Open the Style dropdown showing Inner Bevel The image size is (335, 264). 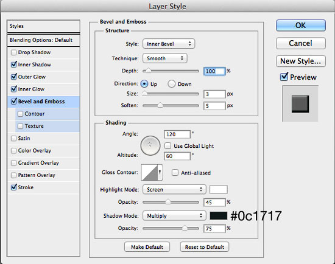[169, 44]
